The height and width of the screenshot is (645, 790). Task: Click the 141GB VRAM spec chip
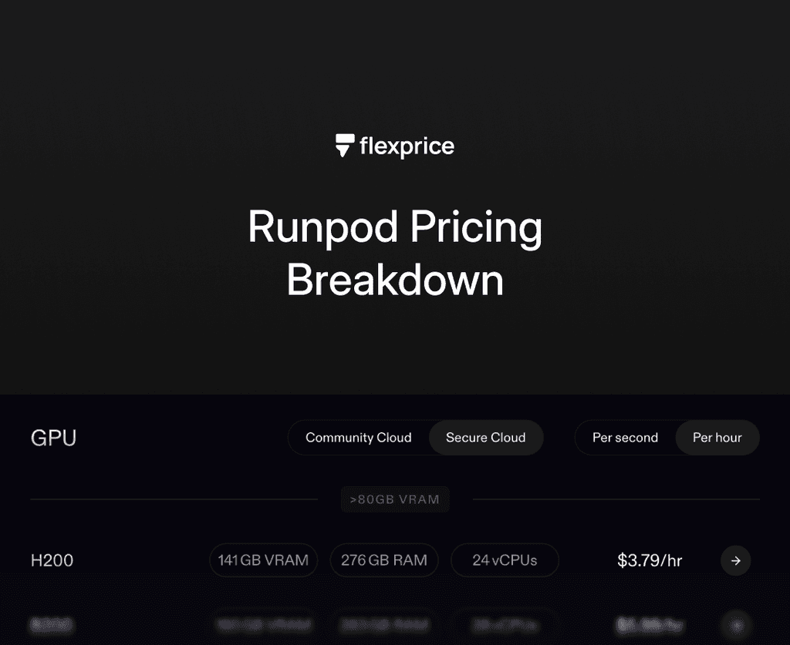tap(263, 560)
